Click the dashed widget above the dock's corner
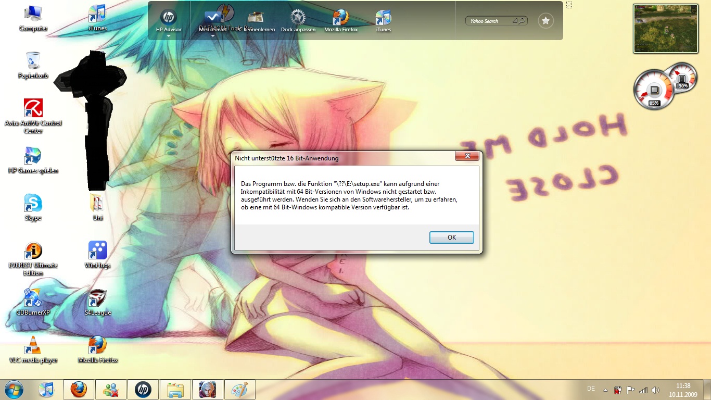711x400 pixels. pyautogui.click(x=569, y=5)
